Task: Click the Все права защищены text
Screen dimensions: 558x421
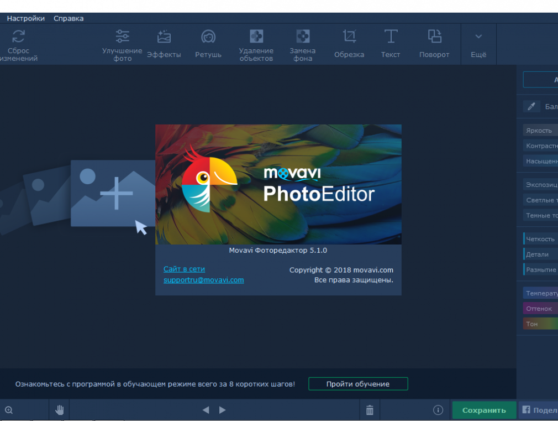Action: tap(354, 280)
